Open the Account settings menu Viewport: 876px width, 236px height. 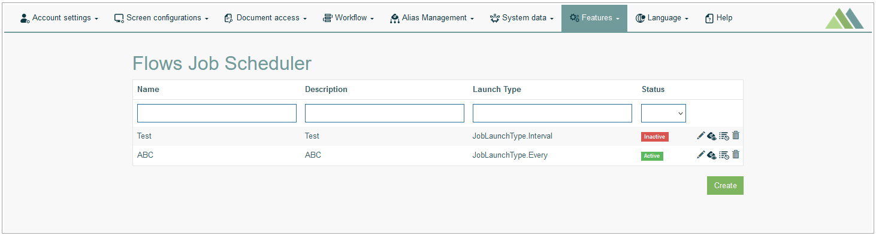click(59, 18)
